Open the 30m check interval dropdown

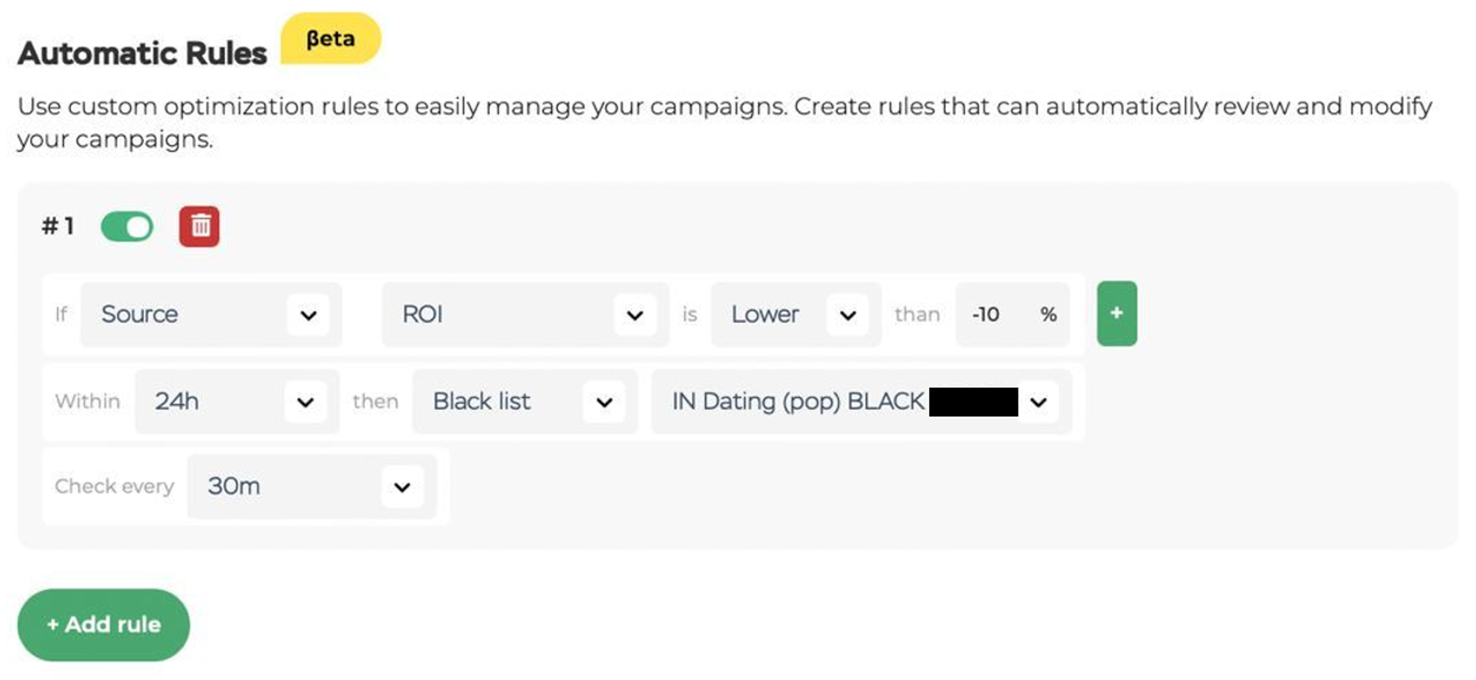pos(311,487)
